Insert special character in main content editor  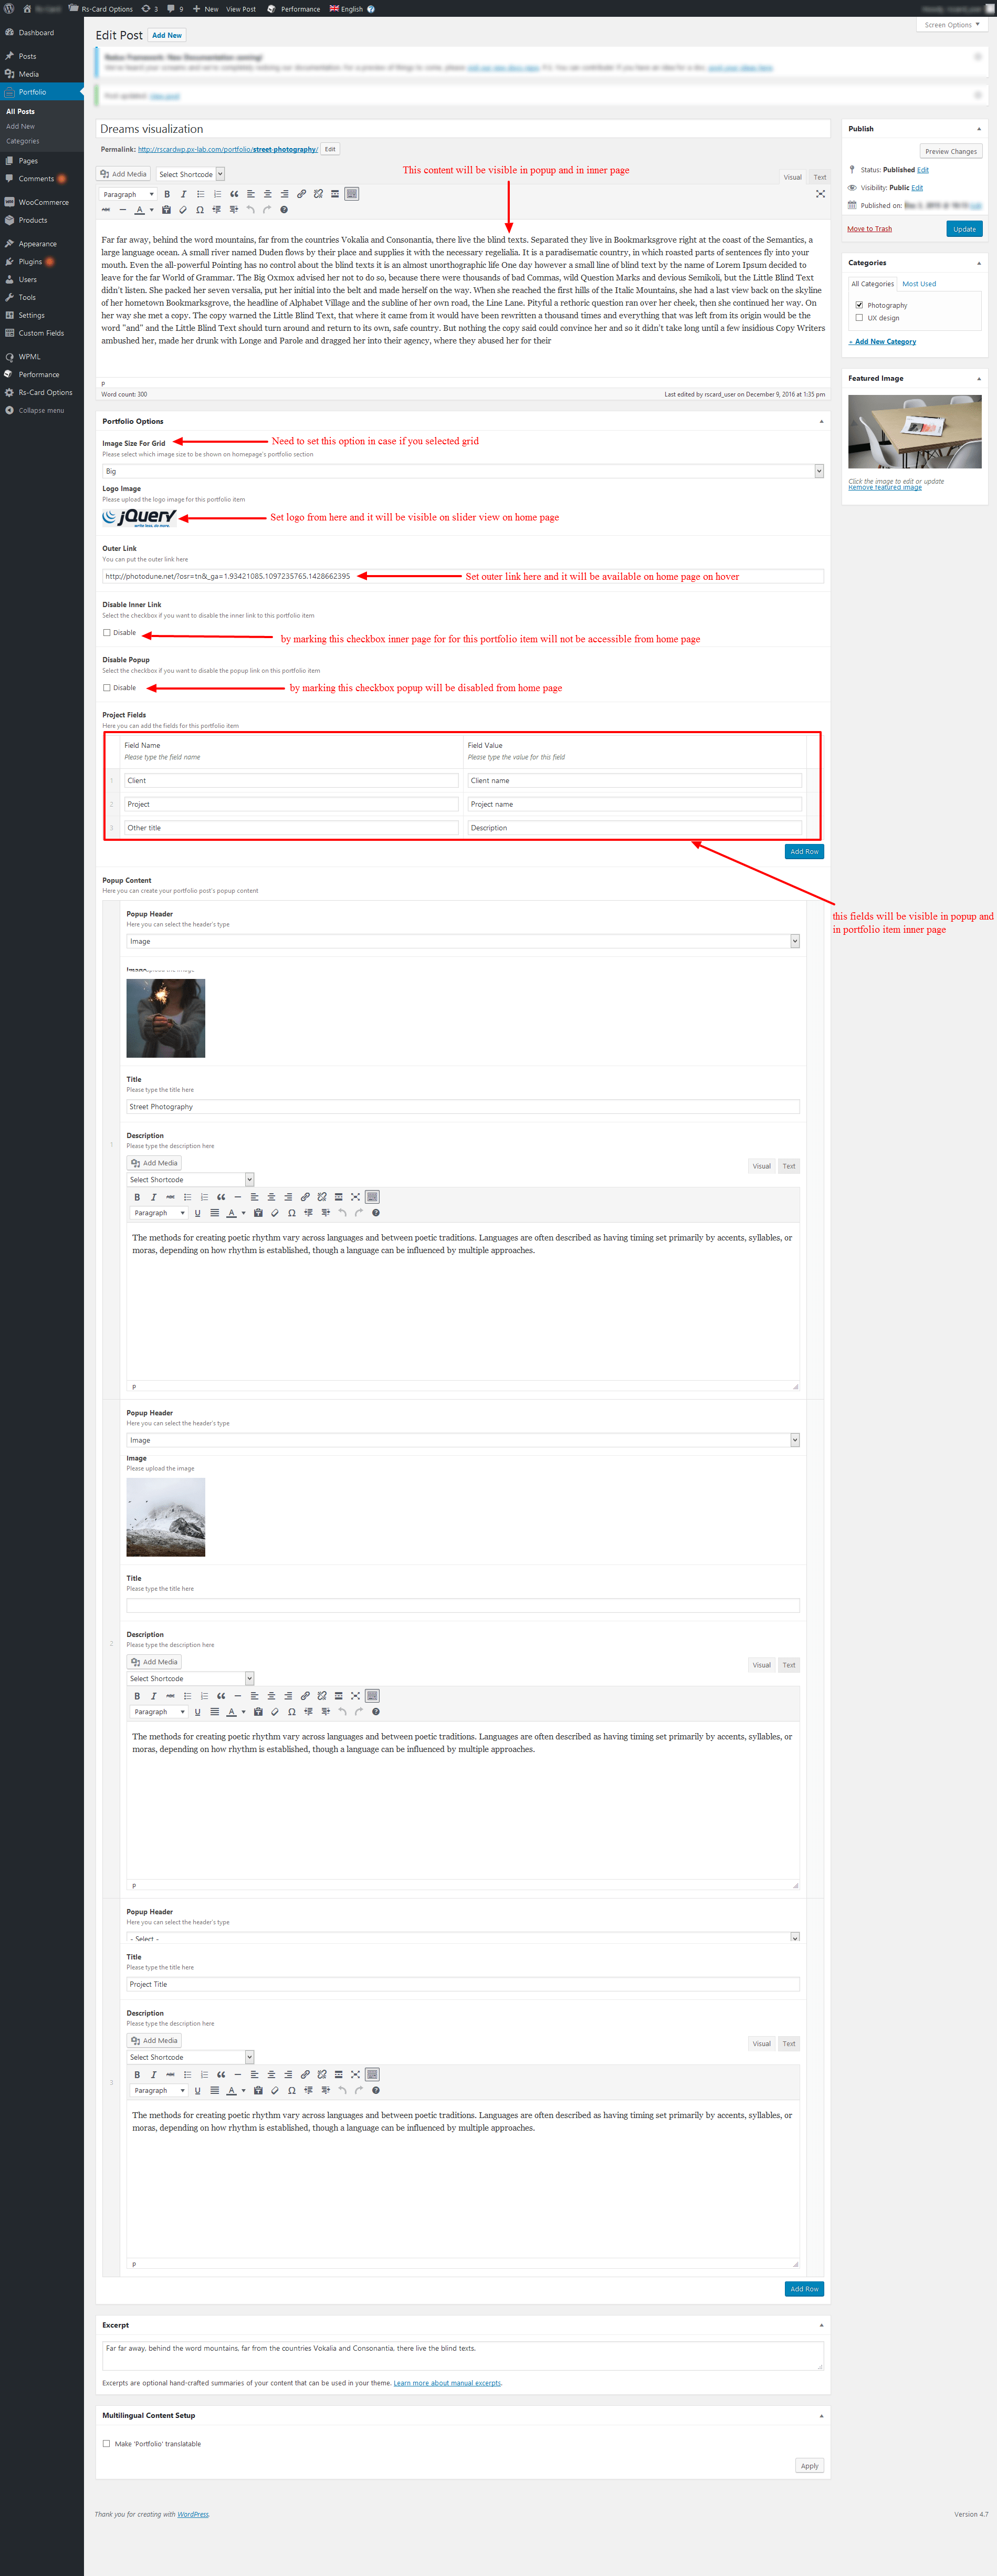200,210
